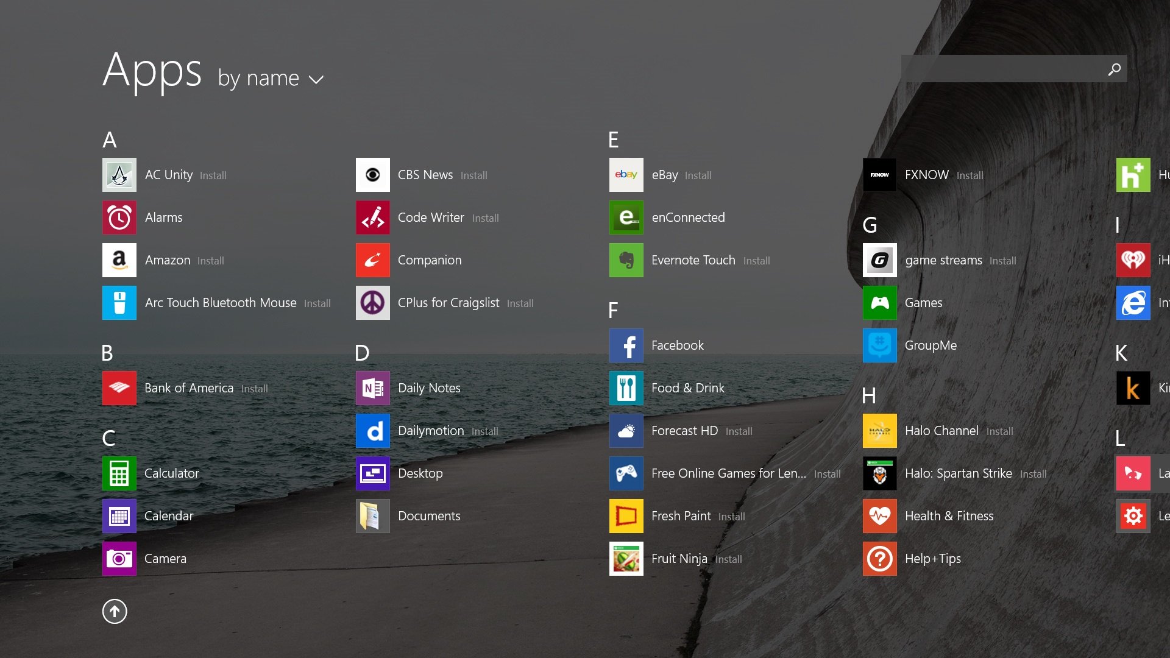Open the red gear Le app icon
The width and height of the screenshot is (1170, 658).
tap(1133, 516)
